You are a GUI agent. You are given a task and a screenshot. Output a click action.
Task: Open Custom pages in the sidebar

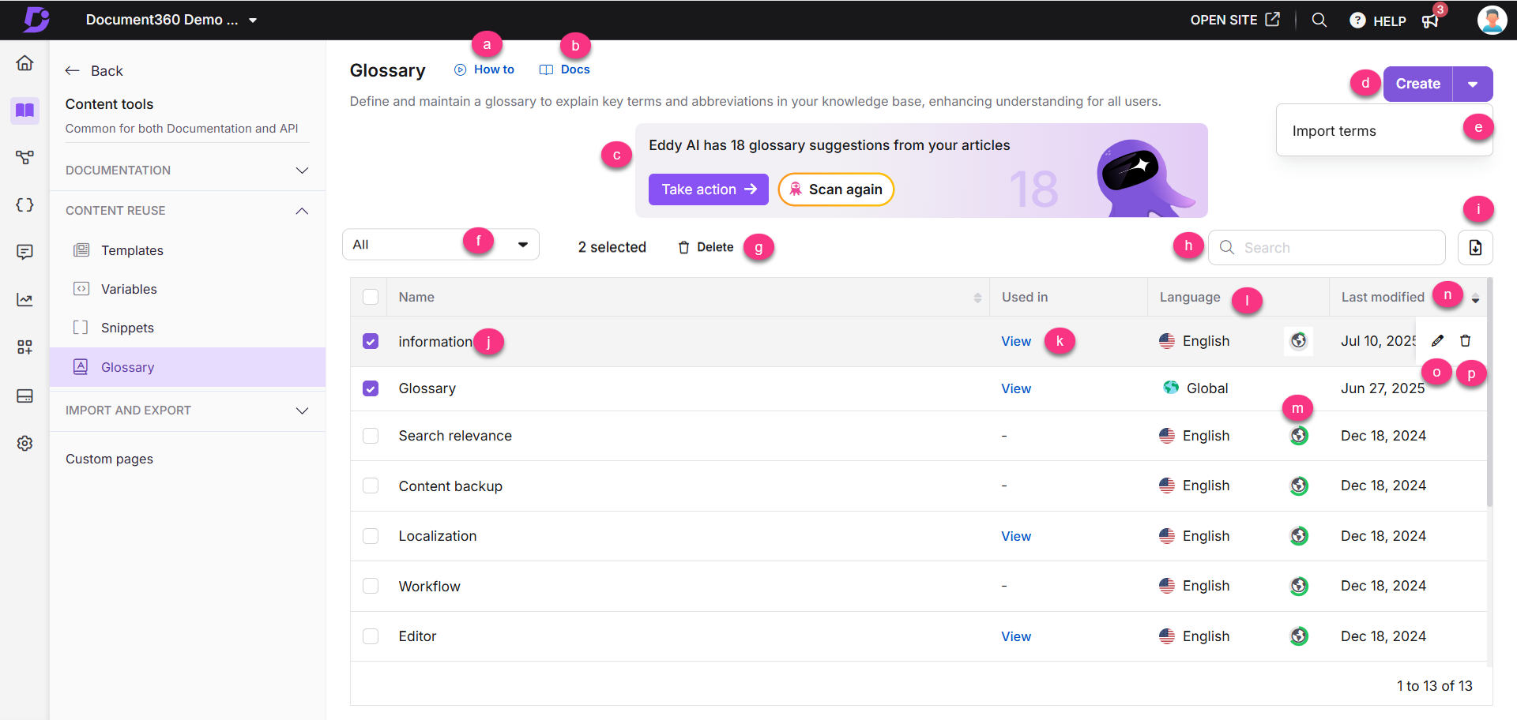pos(109,459)
